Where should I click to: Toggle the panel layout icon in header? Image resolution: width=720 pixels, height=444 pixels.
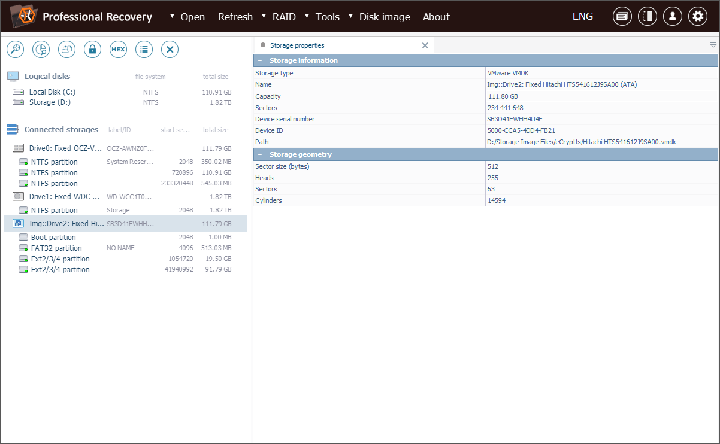point(647,16)
